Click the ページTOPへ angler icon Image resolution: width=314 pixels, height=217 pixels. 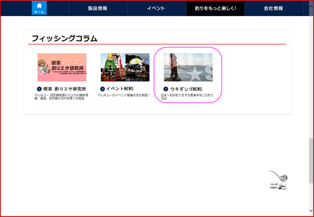[x=279, y=180]
